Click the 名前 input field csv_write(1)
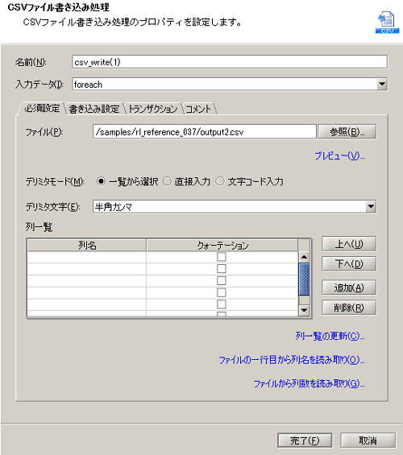 230,62
